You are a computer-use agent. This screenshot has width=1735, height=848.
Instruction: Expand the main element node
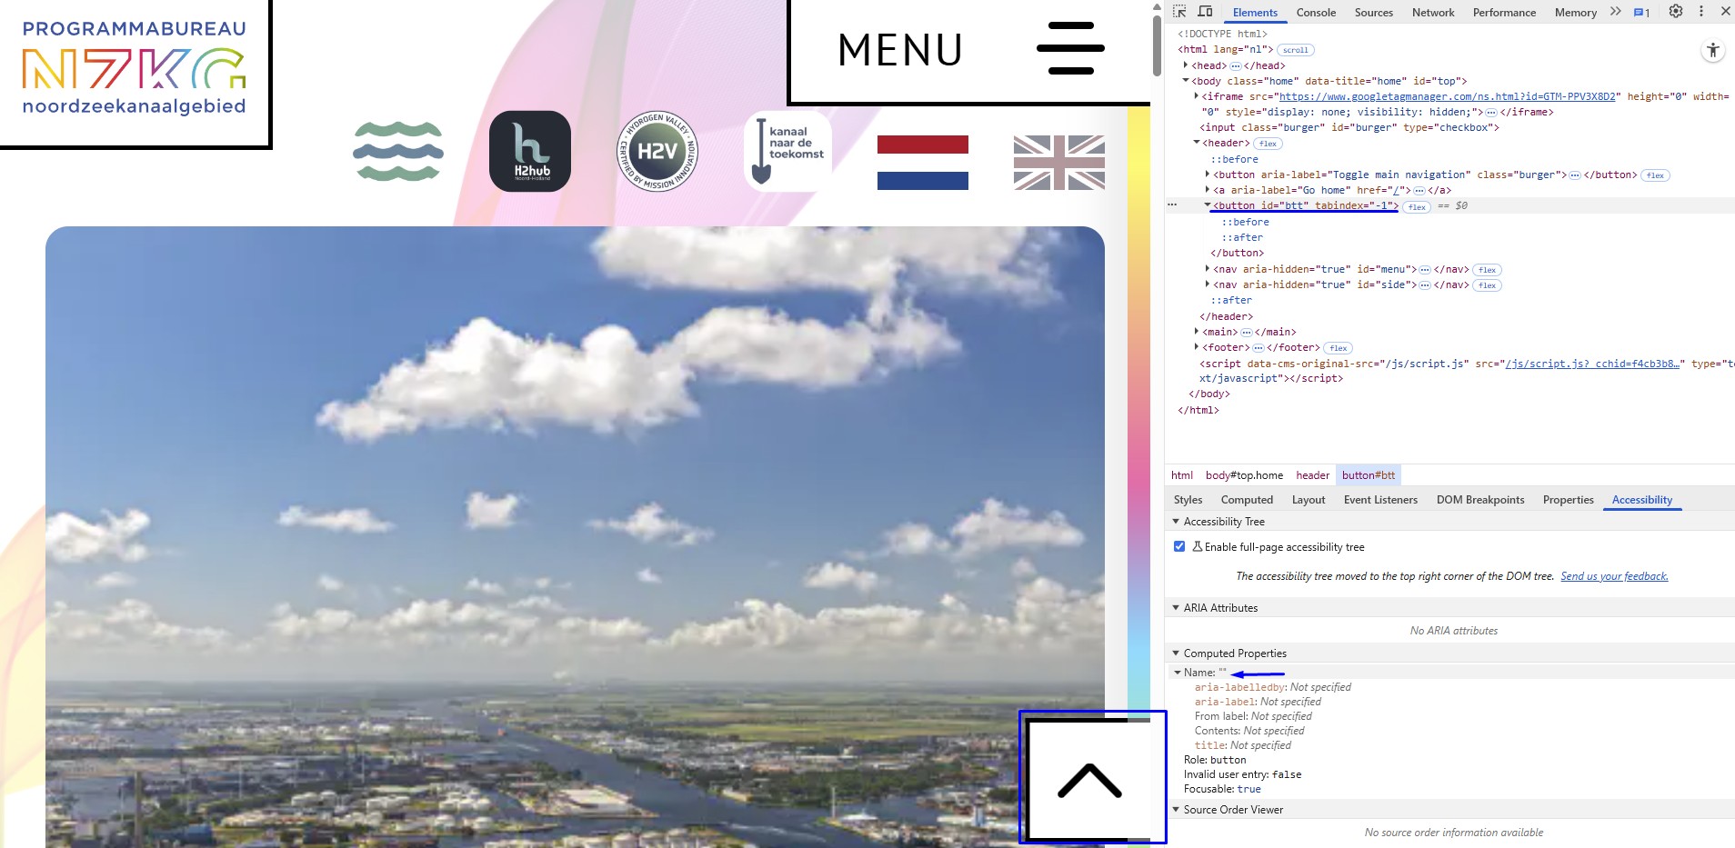[1197, 332]
